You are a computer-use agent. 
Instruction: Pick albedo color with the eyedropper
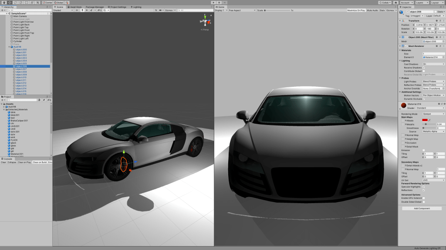tap(429, 120)
